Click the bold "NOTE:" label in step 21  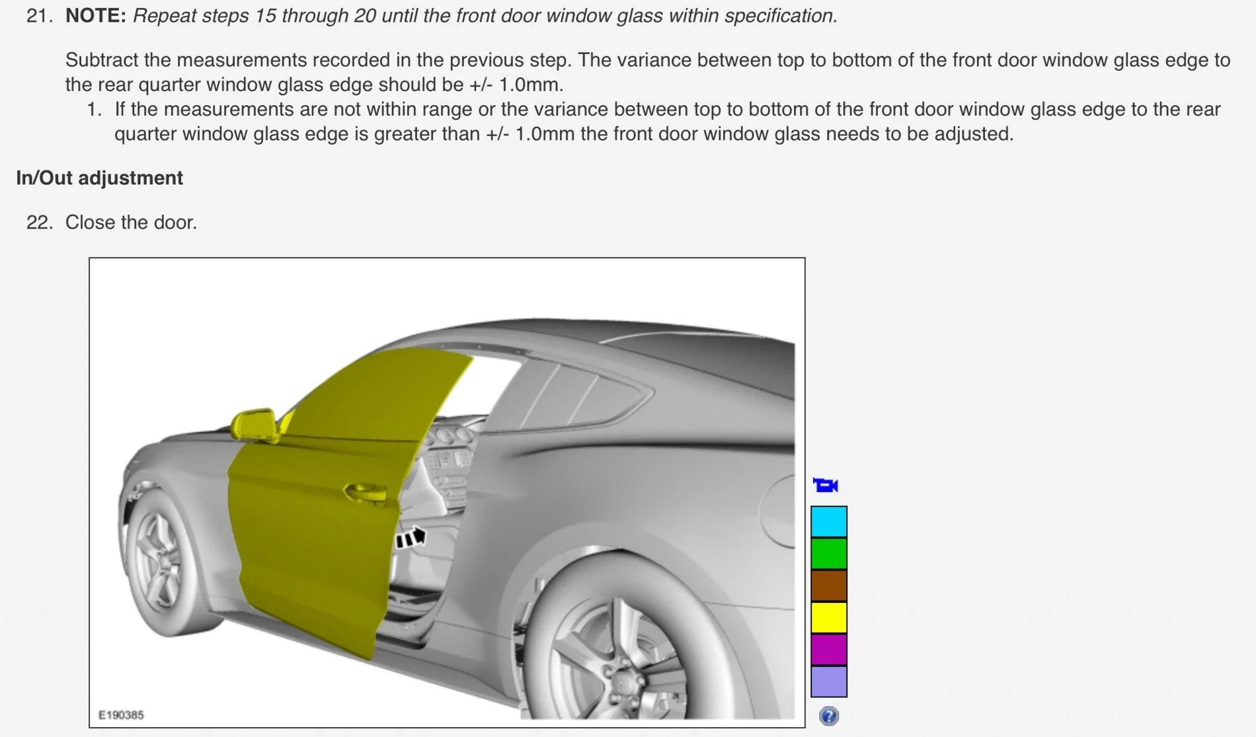(x=96, y=15)
